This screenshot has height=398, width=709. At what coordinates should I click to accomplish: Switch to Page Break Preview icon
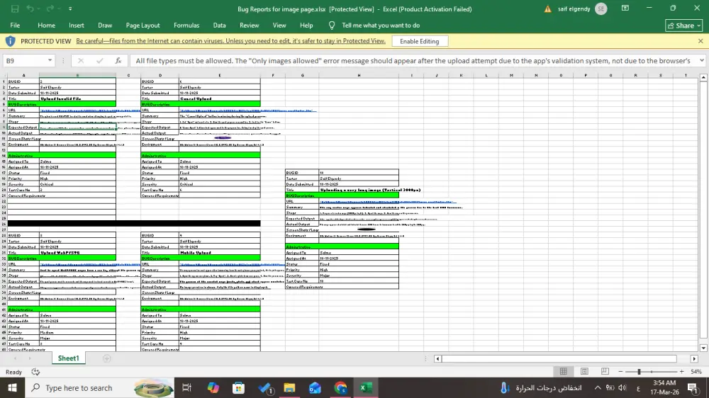point(605,371)
